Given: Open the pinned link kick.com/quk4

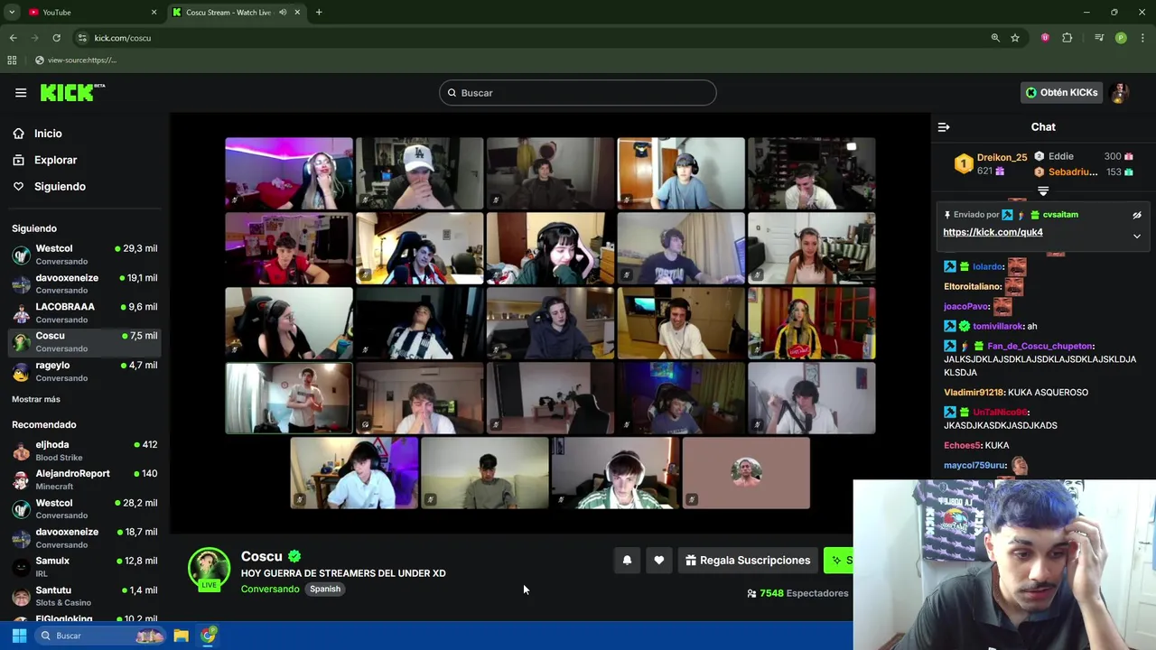Looking at the screenshot, I should coord(993,232).
